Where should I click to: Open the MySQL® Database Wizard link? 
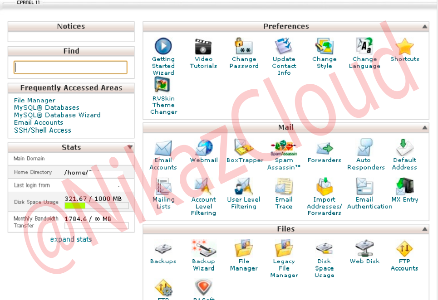(x=57, y=115)
